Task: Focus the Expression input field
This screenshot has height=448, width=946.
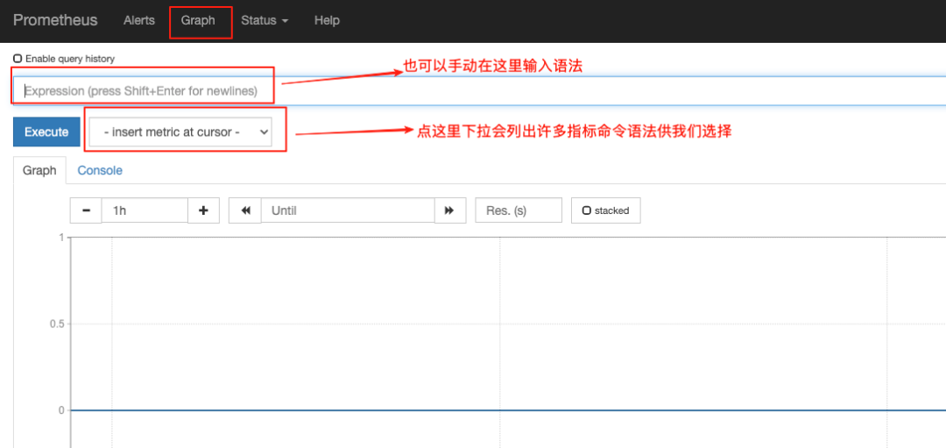Action: pyautogui.click(x=480, y=91)
